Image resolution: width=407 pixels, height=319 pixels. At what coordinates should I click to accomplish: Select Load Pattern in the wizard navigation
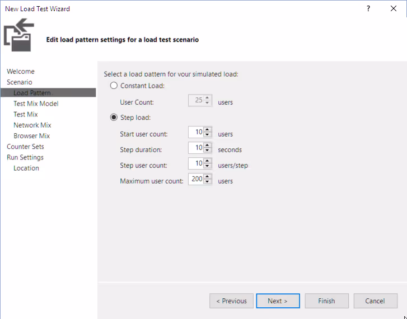coord(48,93)
